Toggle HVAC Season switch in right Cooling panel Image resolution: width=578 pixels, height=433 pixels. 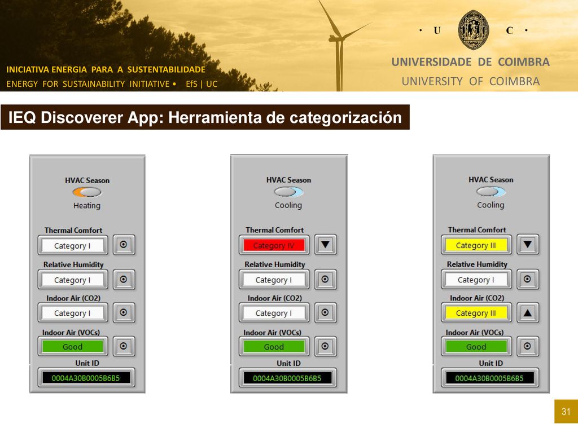click(x=491, y=191)
